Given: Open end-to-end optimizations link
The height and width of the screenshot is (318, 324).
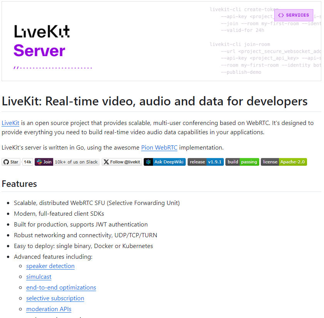Looking at the screenshot, I should pyautogui.click(x=61, y=287).
